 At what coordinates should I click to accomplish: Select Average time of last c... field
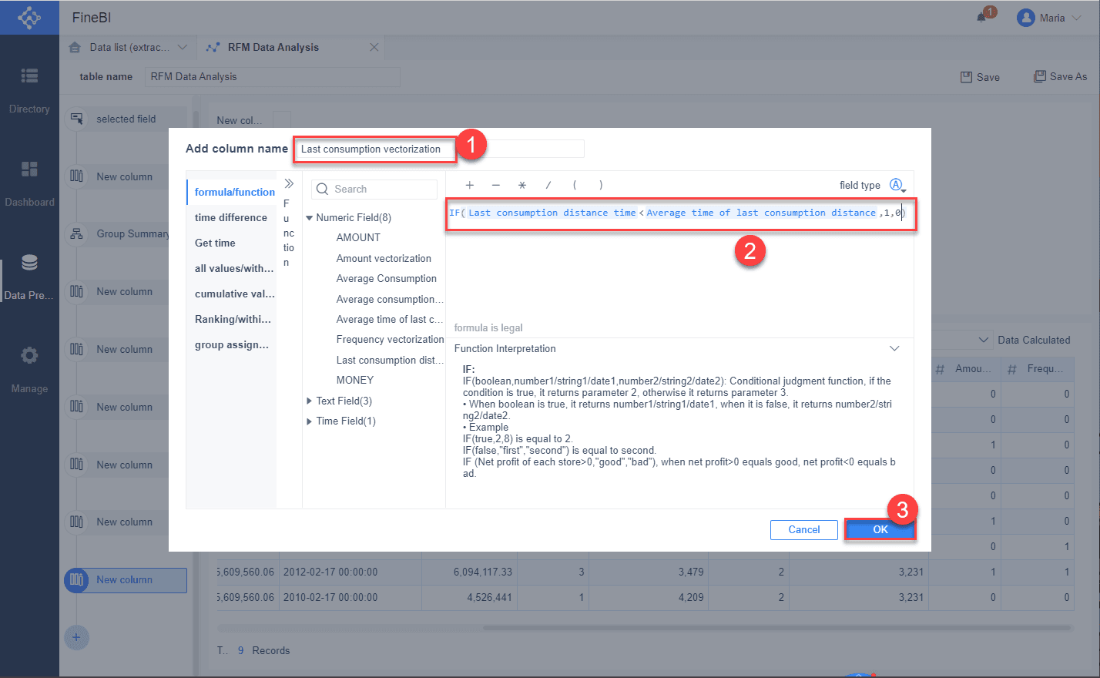[389, 319]
